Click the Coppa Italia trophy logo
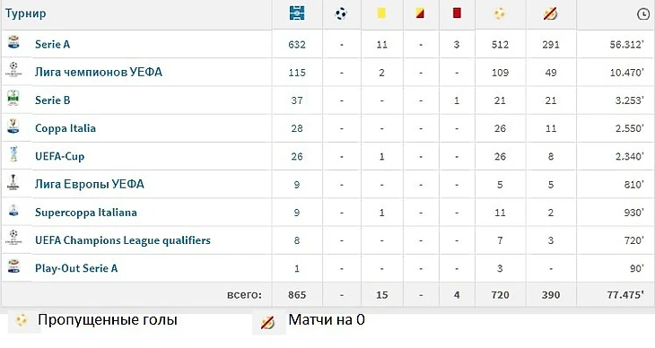 tap(13, 126)
